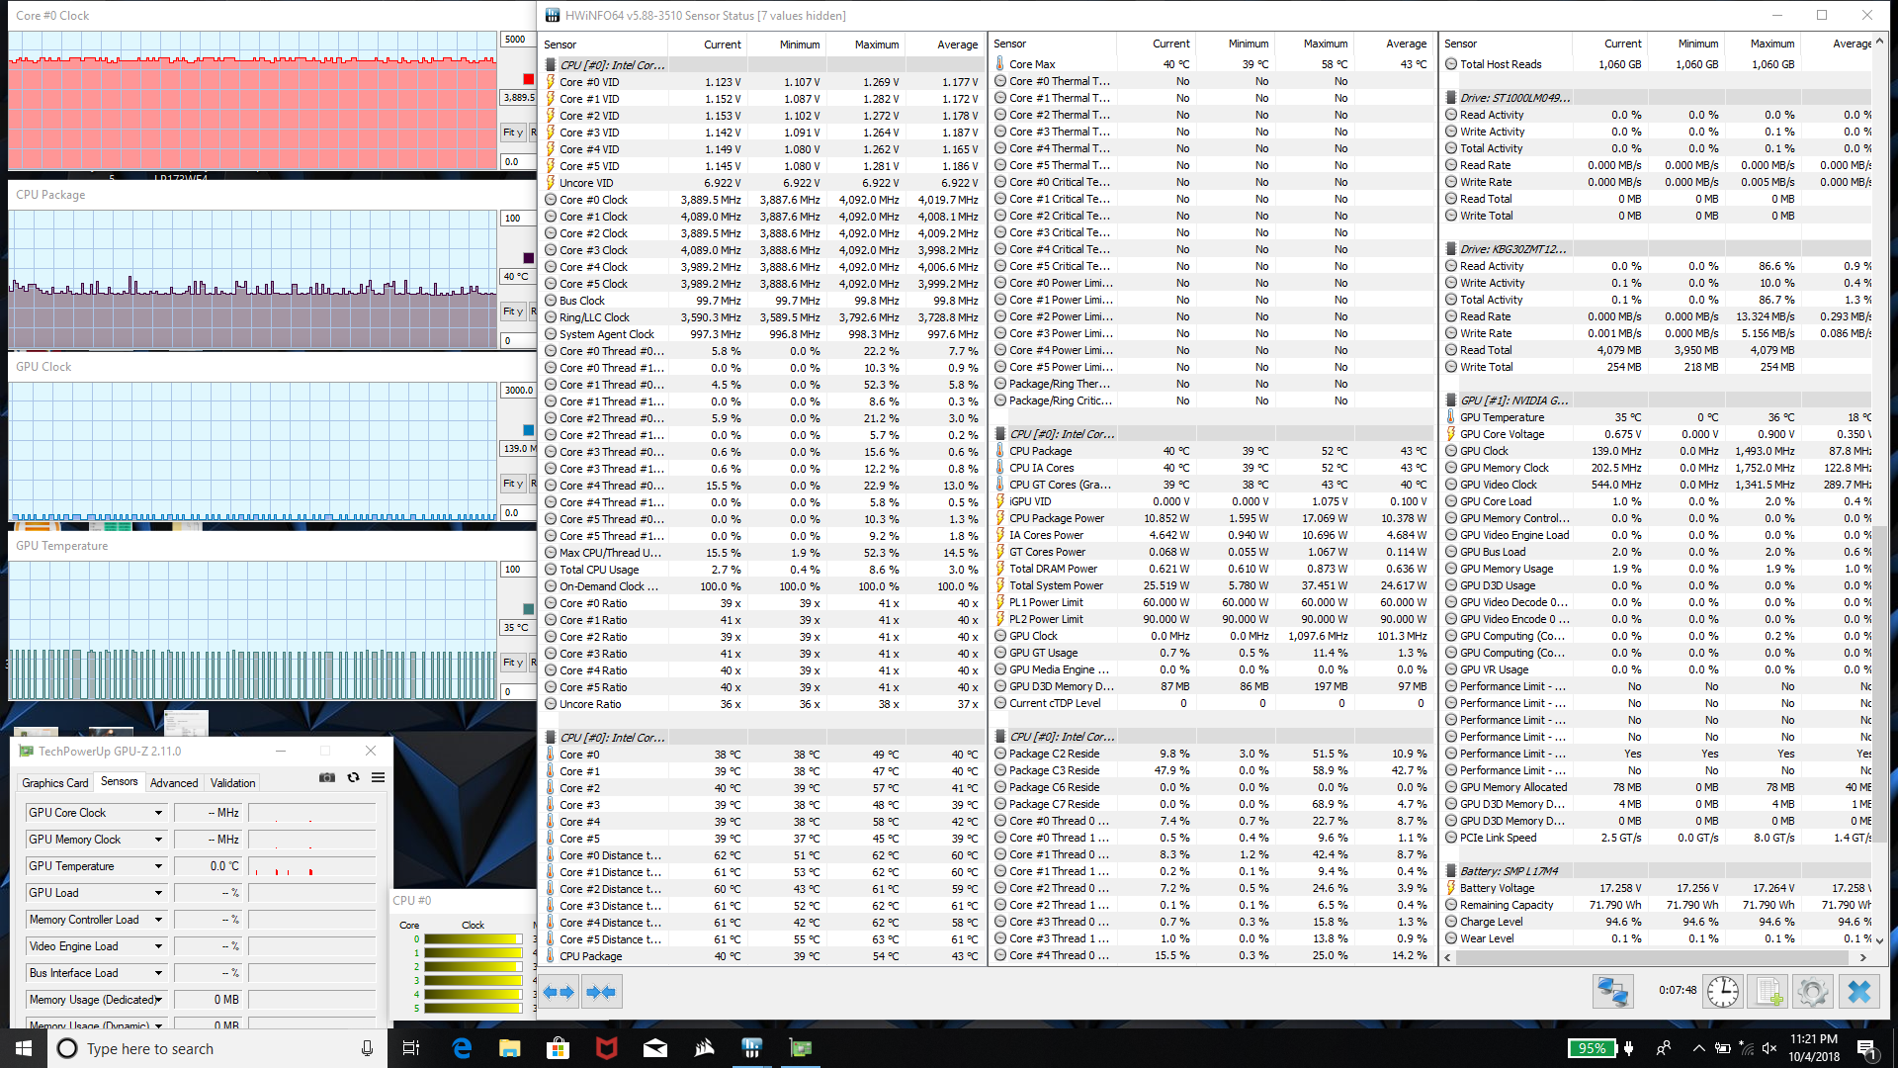
Task: Click the expand columns double-arrow icon
Action: pyautogui.click(x=559, y=992)
